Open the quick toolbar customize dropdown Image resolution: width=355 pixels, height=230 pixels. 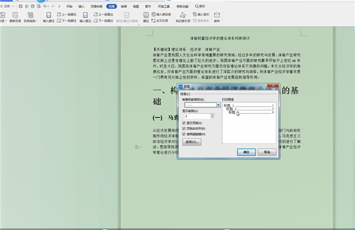[59, 6]
